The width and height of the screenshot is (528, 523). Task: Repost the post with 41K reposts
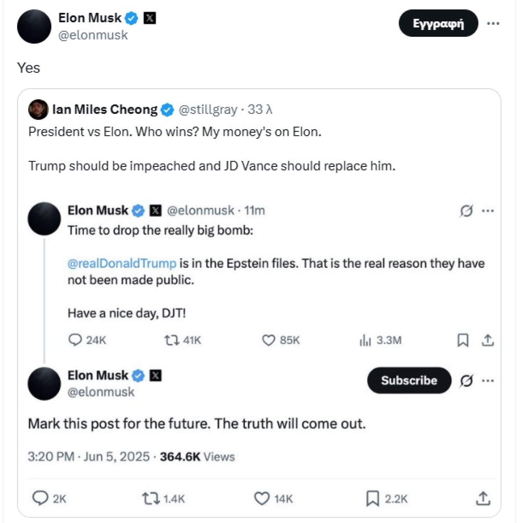(x=171, y=341)
